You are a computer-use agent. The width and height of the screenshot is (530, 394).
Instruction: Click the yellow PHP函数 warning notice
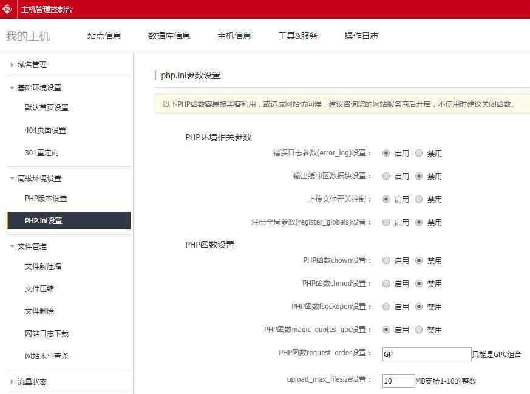(x=342, y=104)
